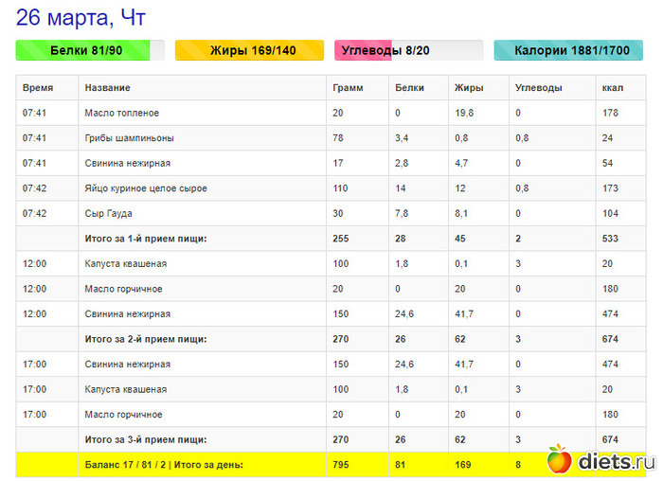Screen dimensions: 663x481
Task: Click Яйцо куриное целое сырое entry
Action: point(146,188)
